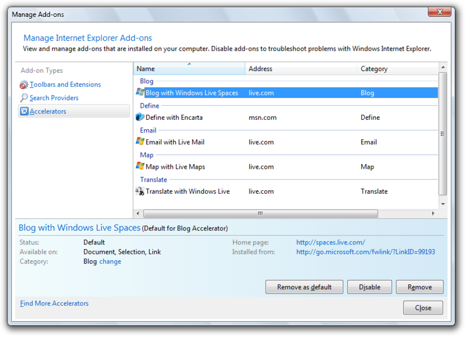Screen dimensions: 466x337
Task: Collapse the Define group header
Action: [150, 106]
